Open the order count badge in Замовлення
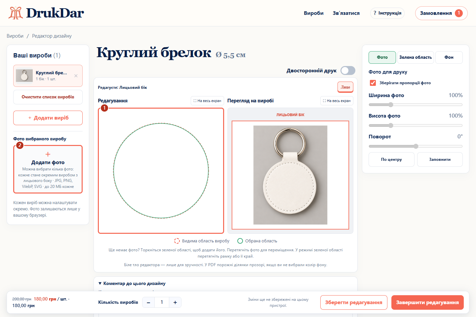Viewport: 476px width, 317px height. (459, 13)
